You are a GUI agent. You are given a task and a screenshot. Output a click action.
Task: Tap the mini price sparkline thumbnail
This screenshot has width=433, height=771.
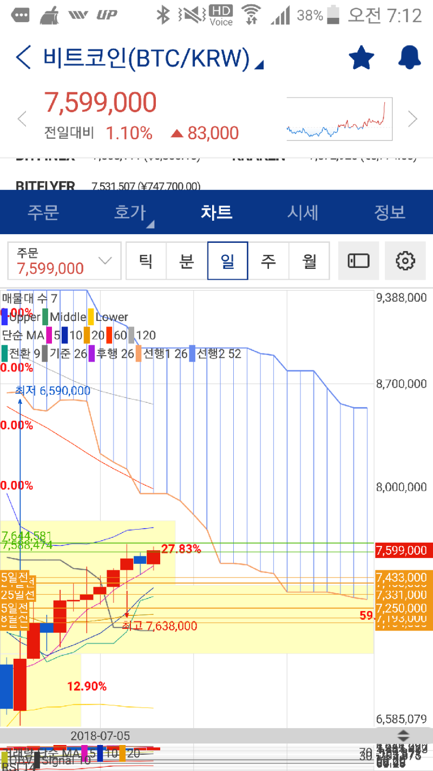339,119
